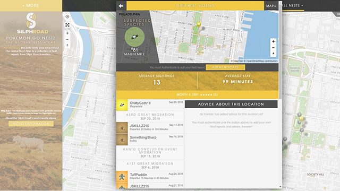Image resolution: width=340 pixels, height=191 pixels.
Task: Reset the left map's compass bearing
Action: (x=67, y=46)
